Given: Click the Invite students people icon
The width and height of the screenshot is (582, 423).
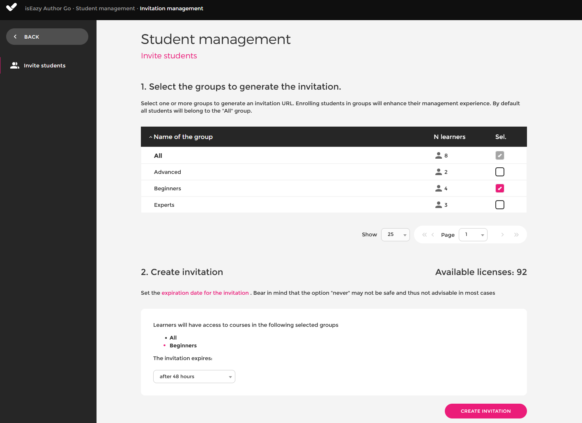Looking at the screenshot, I should [x=15, y=65].
